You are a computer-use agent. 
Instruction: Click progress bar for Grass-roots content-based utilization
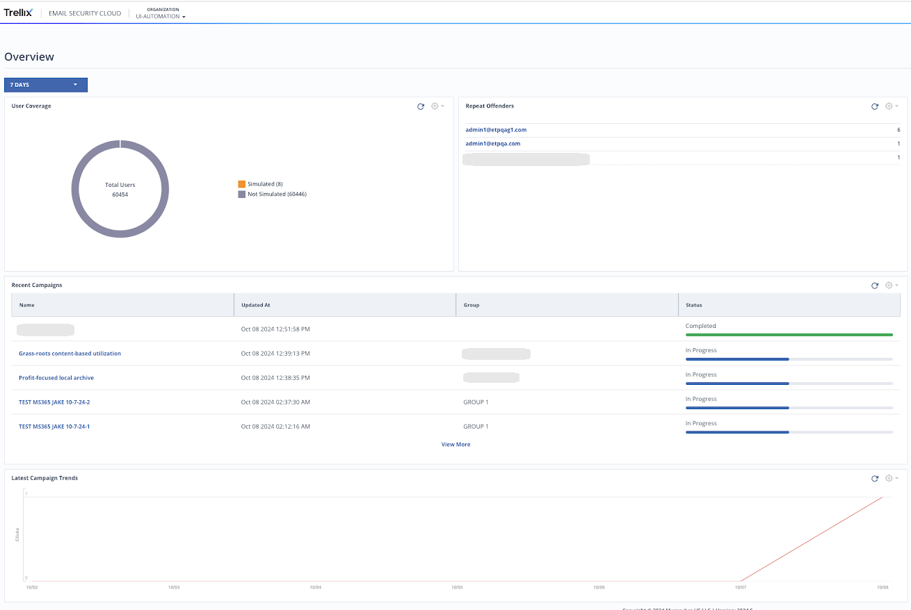pyautogui.click(x=789, y=359)
